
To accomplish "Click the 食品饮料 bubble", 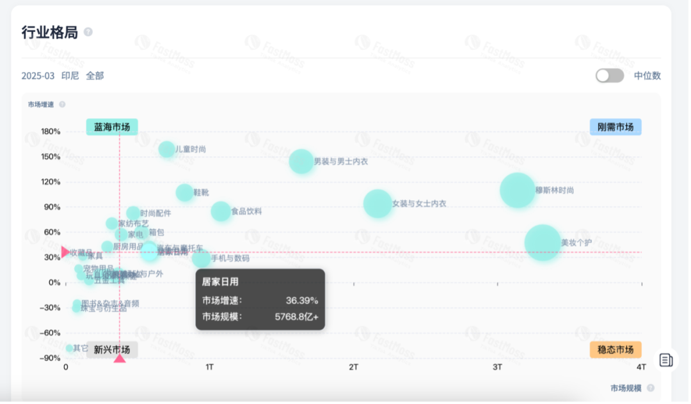I will (x=220, y=211).
